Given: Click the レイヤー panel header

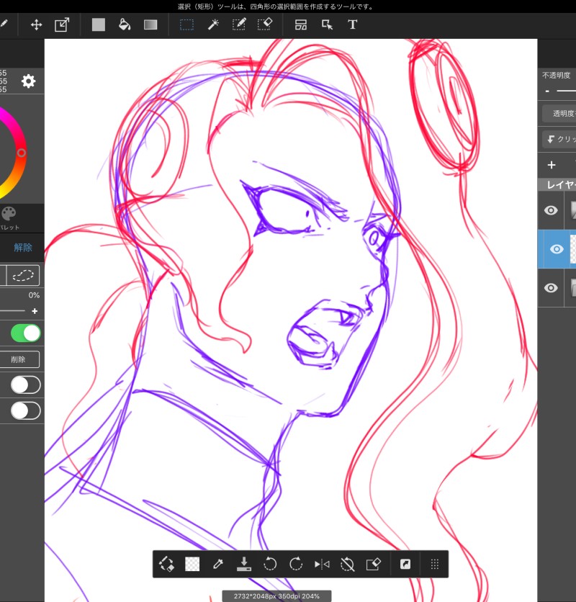Looking at the screenshot, I should point(557,184).
